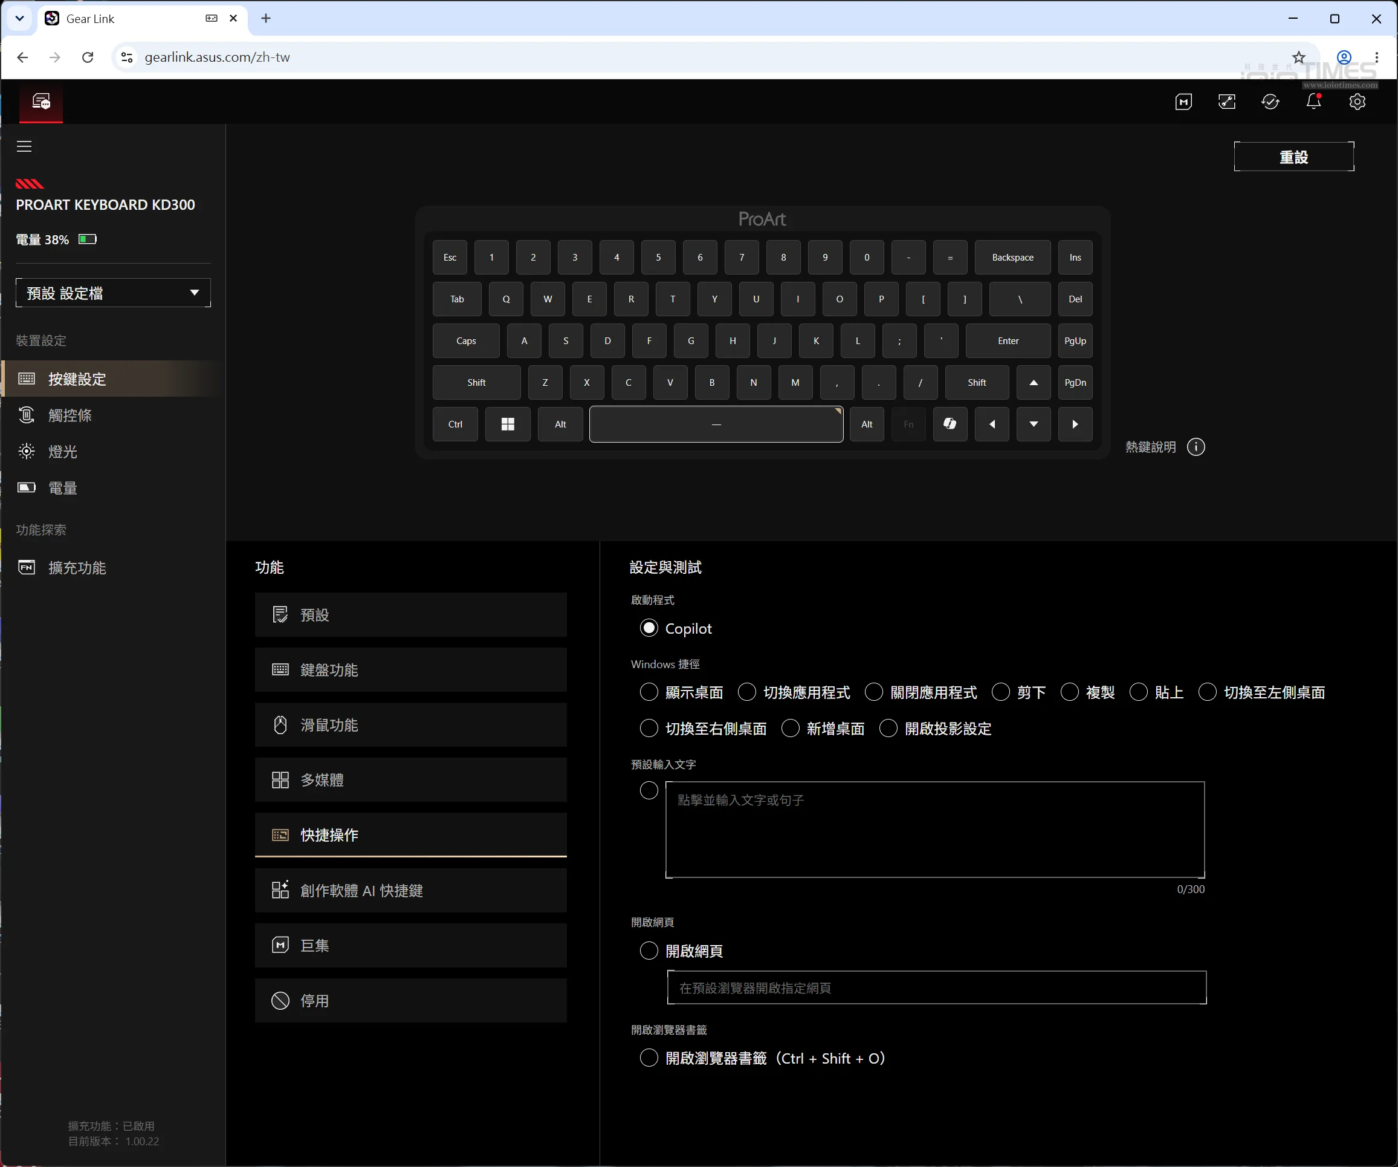
Task: Open the 按鍵設定 sidebar item
Action: 113,379
